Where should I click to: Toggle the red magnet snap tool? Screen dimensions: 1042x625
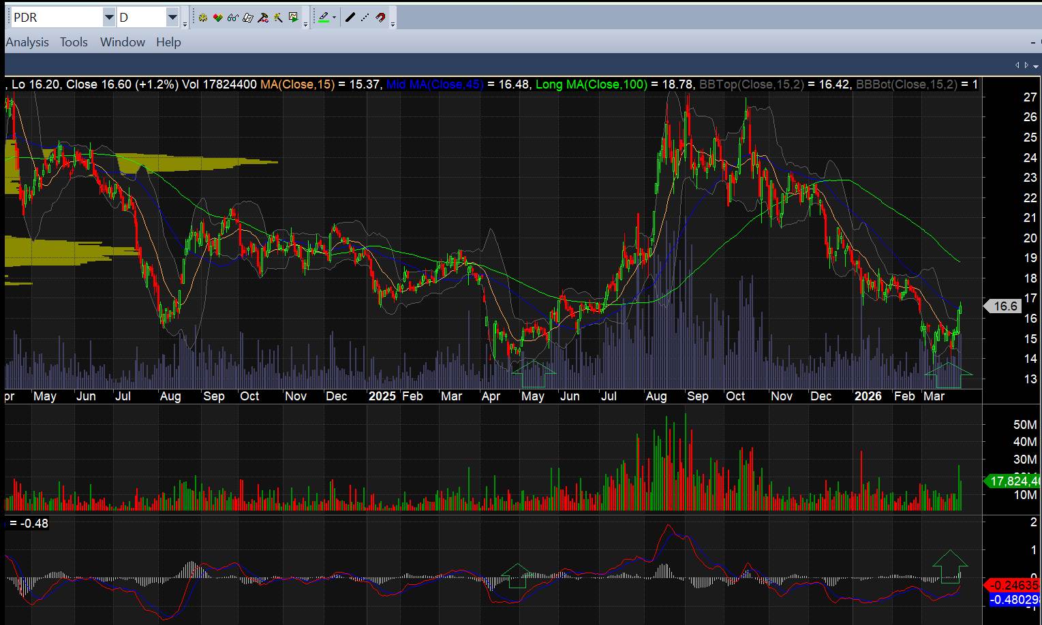point(380,18)
